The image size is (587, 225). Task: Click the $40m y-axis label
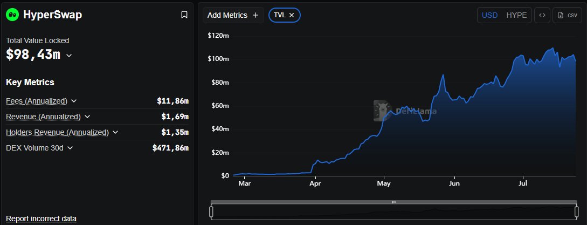(x=220, y=129)
